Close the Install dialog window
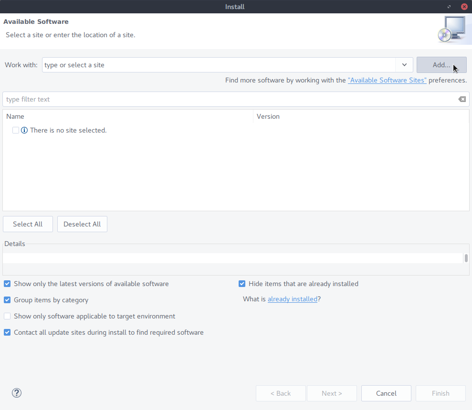Screen dimensions: 472x410 pyautogui.click(x=464, y=7)
